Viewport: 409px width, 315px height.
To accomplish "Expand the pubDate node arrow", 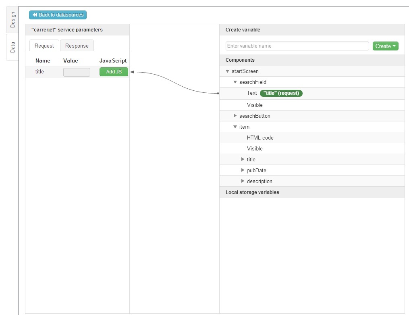I will pyautogui.click(x=243, y=170).
